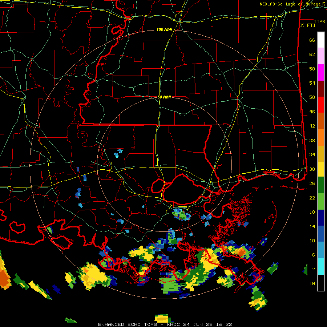Click the legend value 34

click(312, 155)
